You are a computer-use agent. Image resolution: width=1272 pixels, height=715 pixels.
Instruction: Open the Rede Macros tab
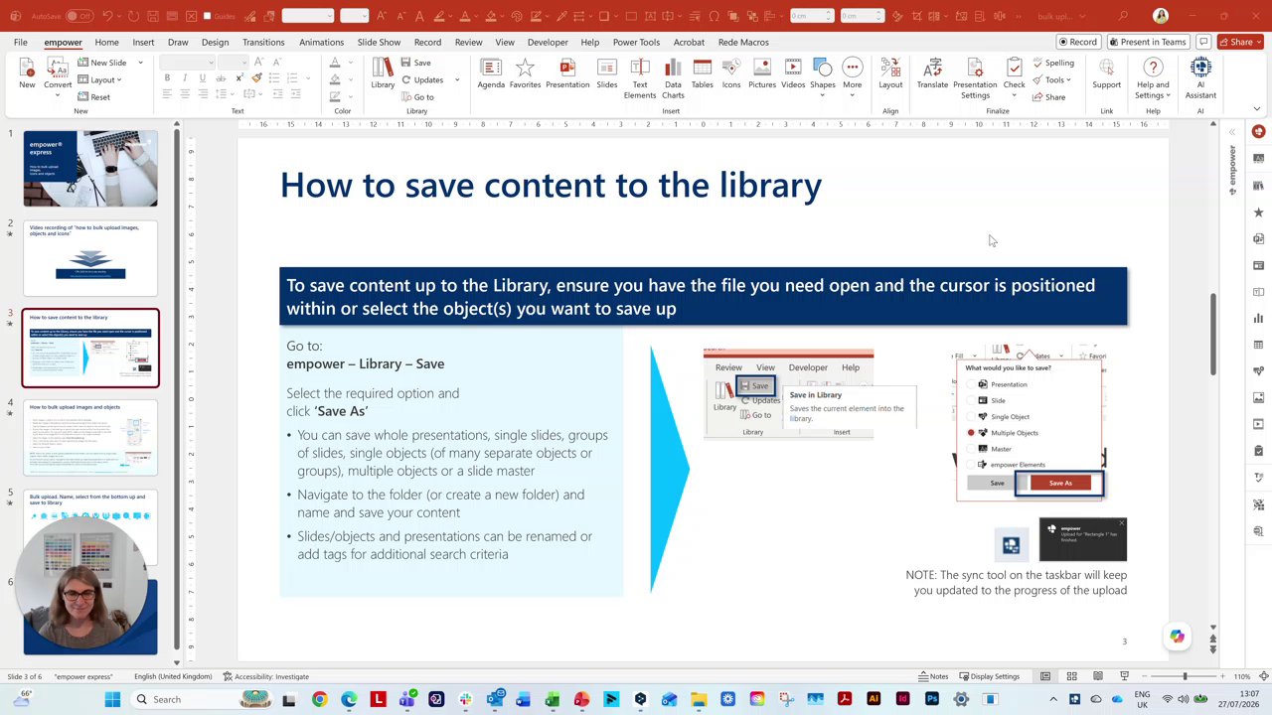pyautogui.click(x=743, y=42)
